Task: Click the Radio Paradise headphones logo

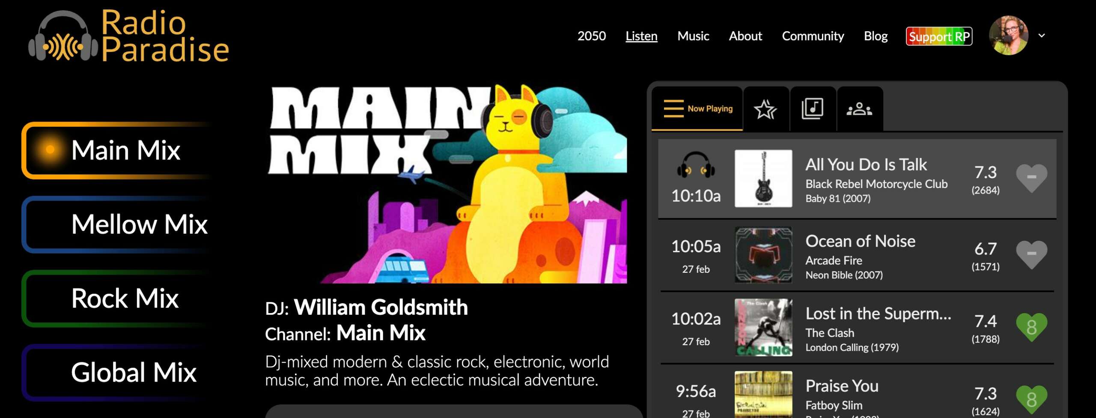Action: (x=63, y=36)
